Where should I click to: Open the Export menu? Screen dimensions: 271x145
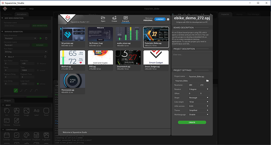[22, 9]
